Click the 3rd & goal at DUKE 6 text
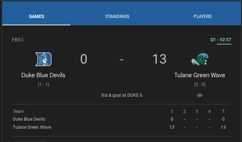Screen dimensions: 242x142 coord(122,95)
